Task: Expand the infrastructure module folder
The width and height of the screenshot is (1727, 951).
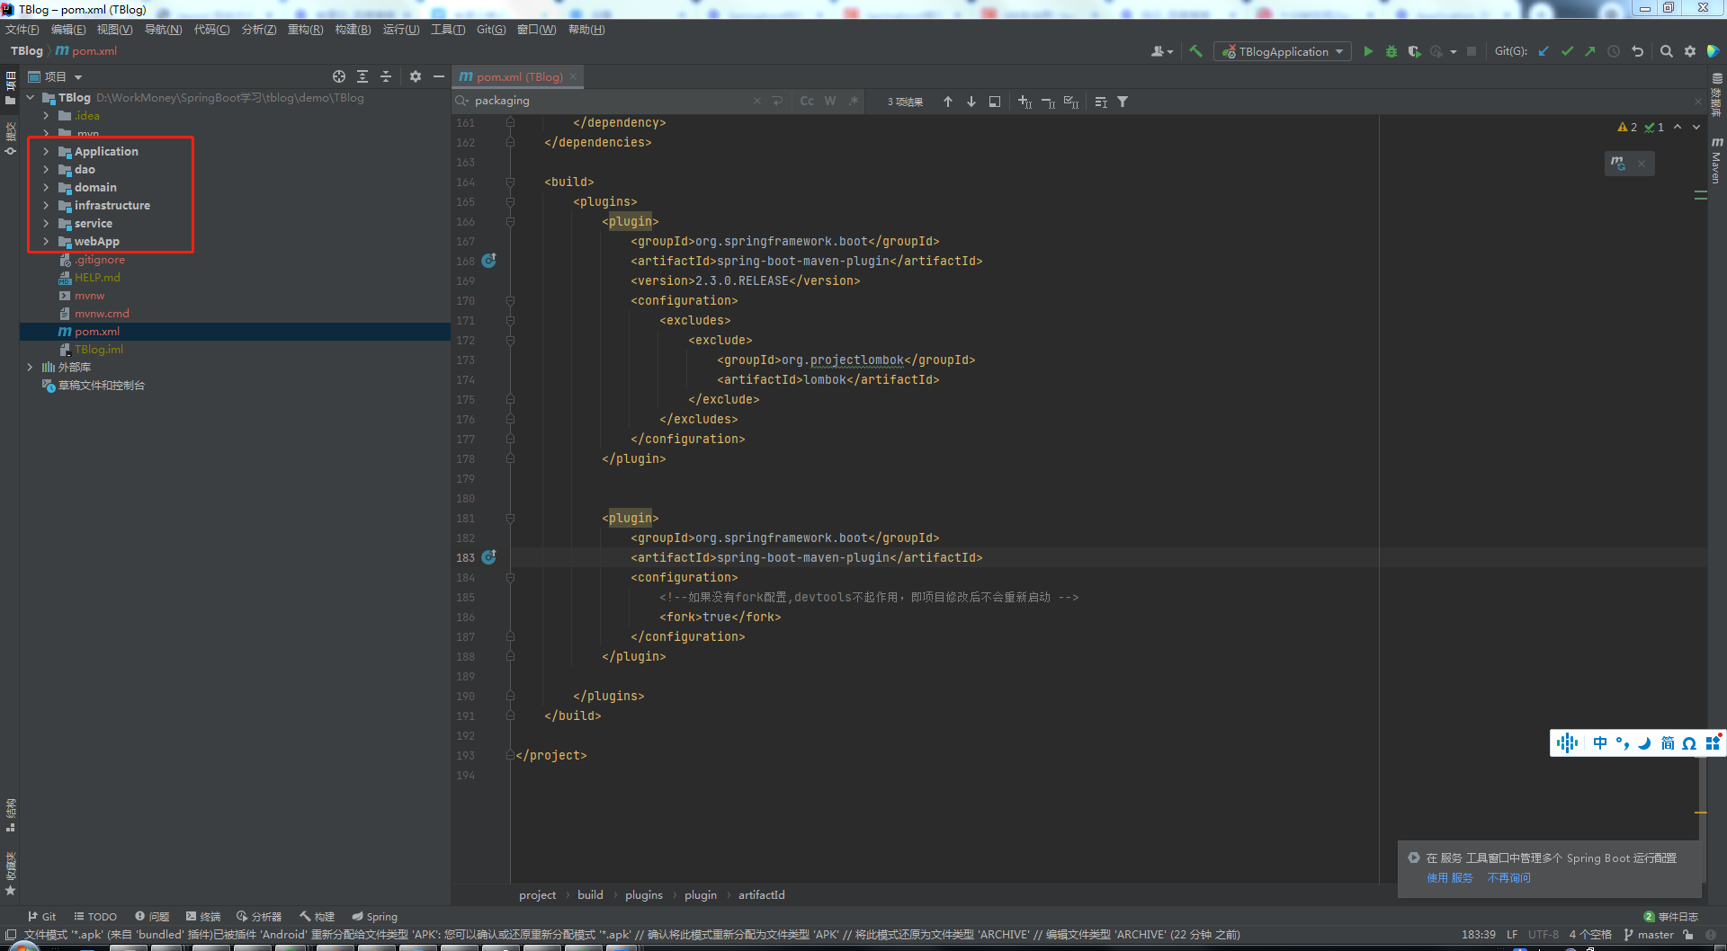Action: click(x=46, y=206)
